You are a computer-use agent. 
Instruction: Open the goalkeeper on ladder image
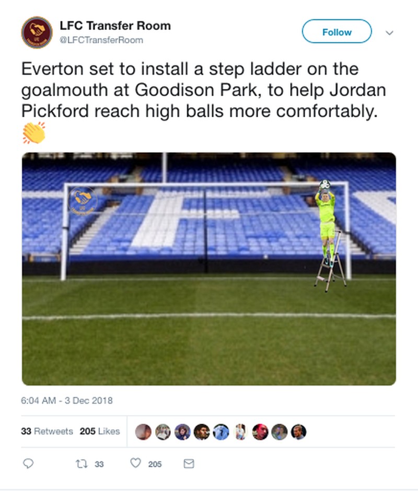pos(208,269)
